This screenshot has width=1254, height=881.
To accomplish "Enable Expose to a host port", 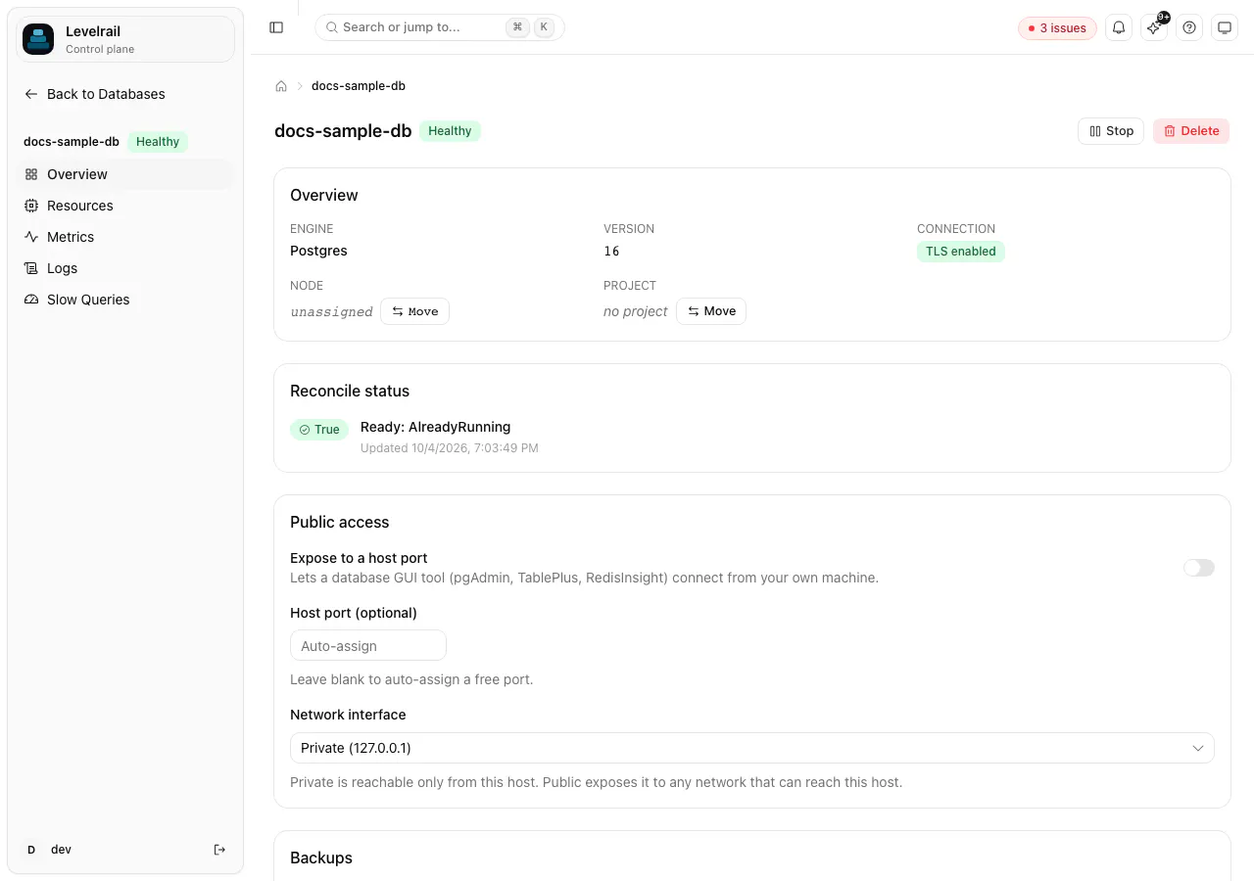I will tap(1199, 568).
